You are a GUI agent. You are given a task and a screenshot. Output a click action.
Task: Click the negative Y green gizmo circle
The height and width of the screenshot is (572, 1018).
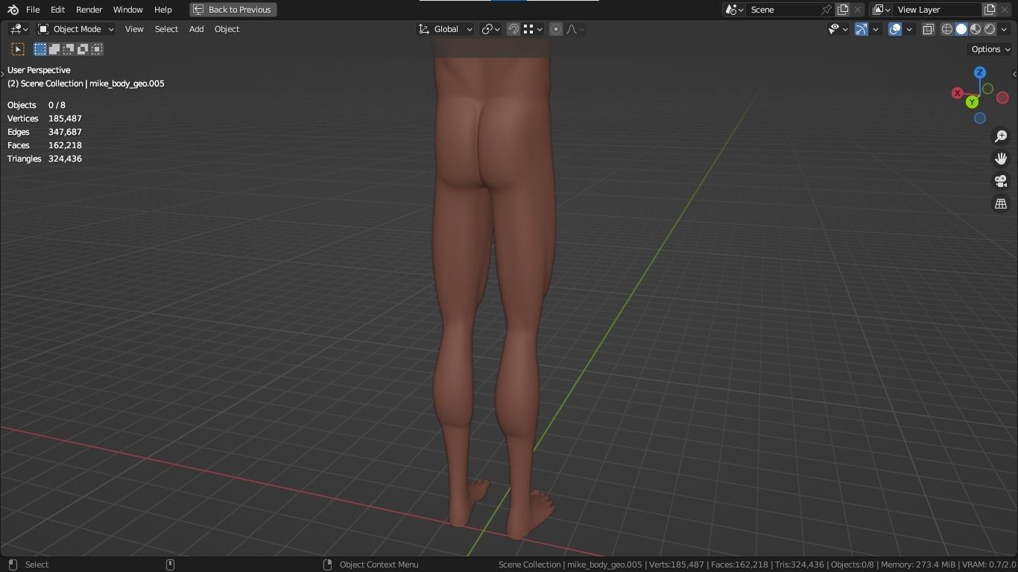pos(987,89)
